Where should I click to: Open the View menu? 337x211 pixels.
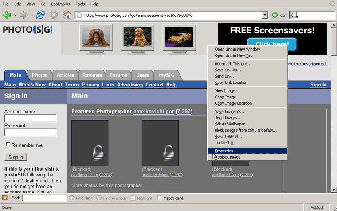pyautogui.click(x=31, y=4)
